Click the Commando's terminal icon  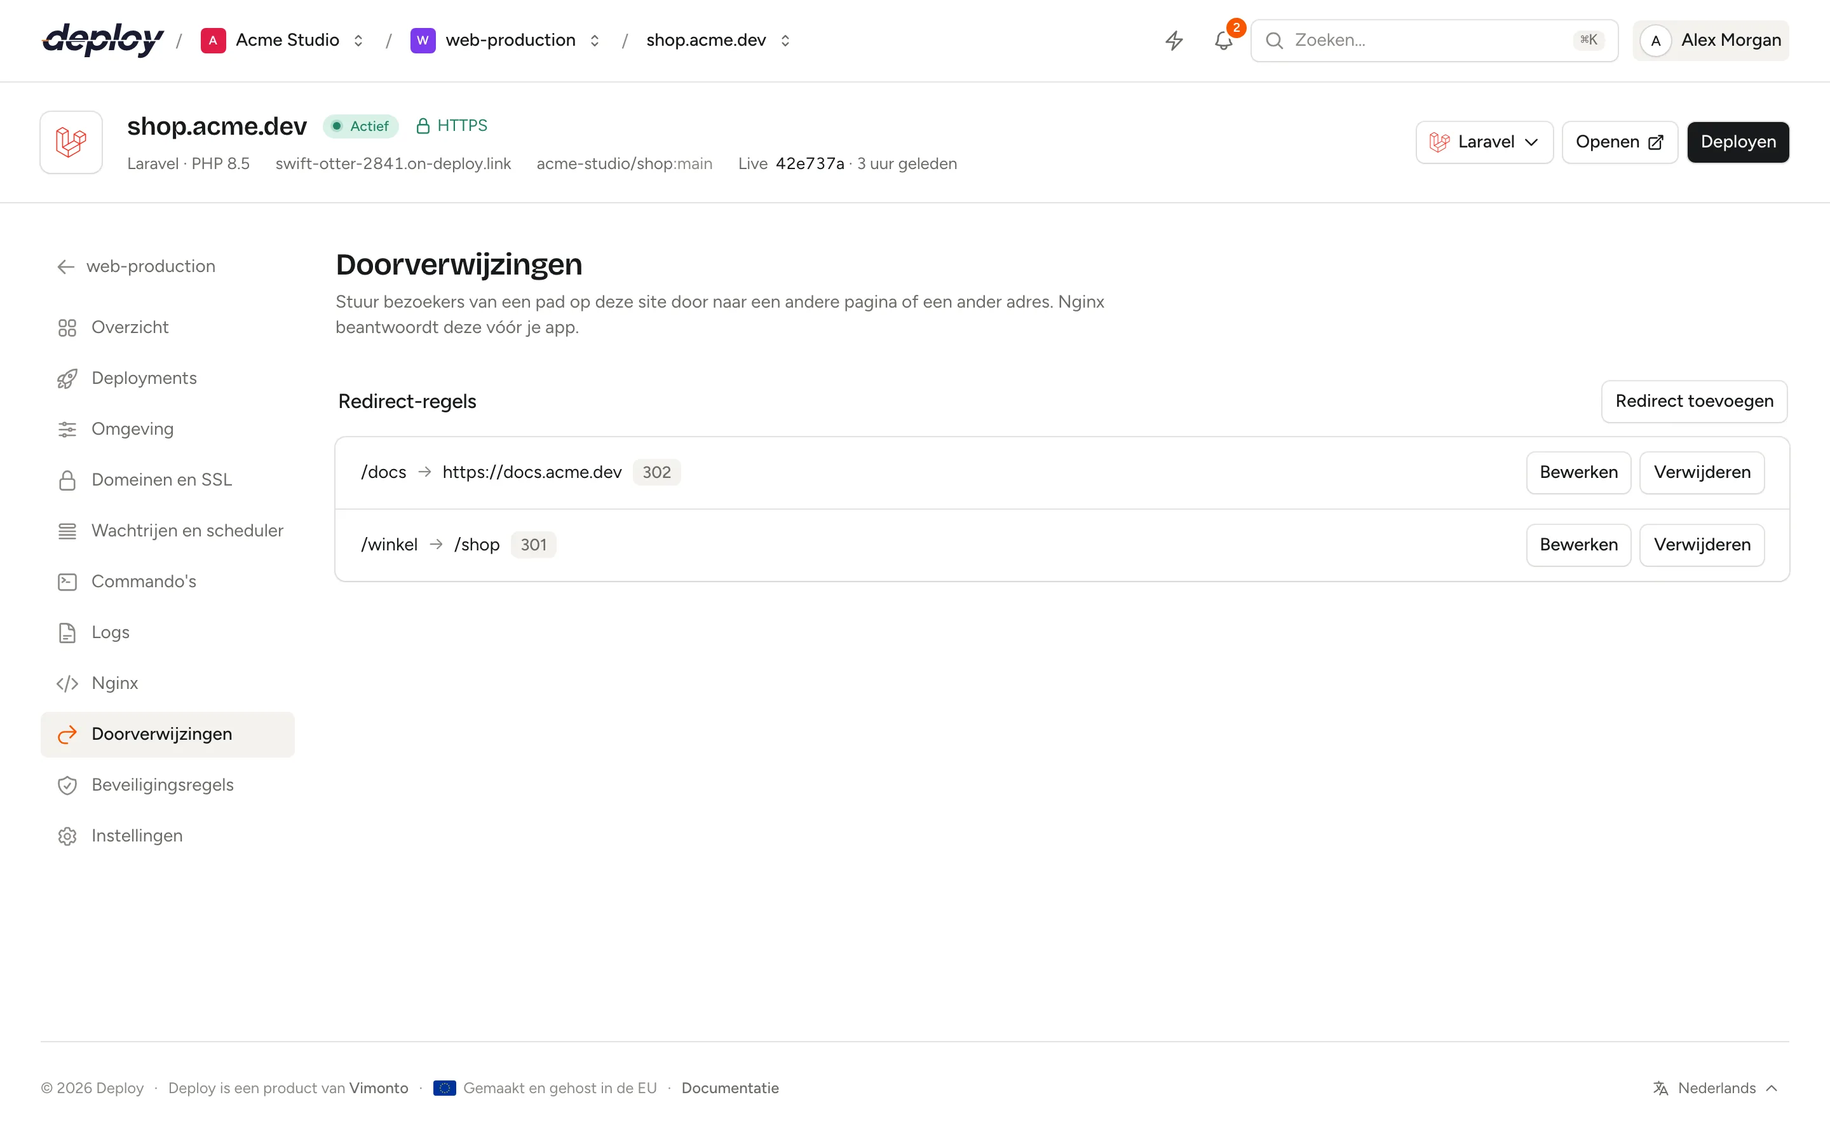pos(67,582)
